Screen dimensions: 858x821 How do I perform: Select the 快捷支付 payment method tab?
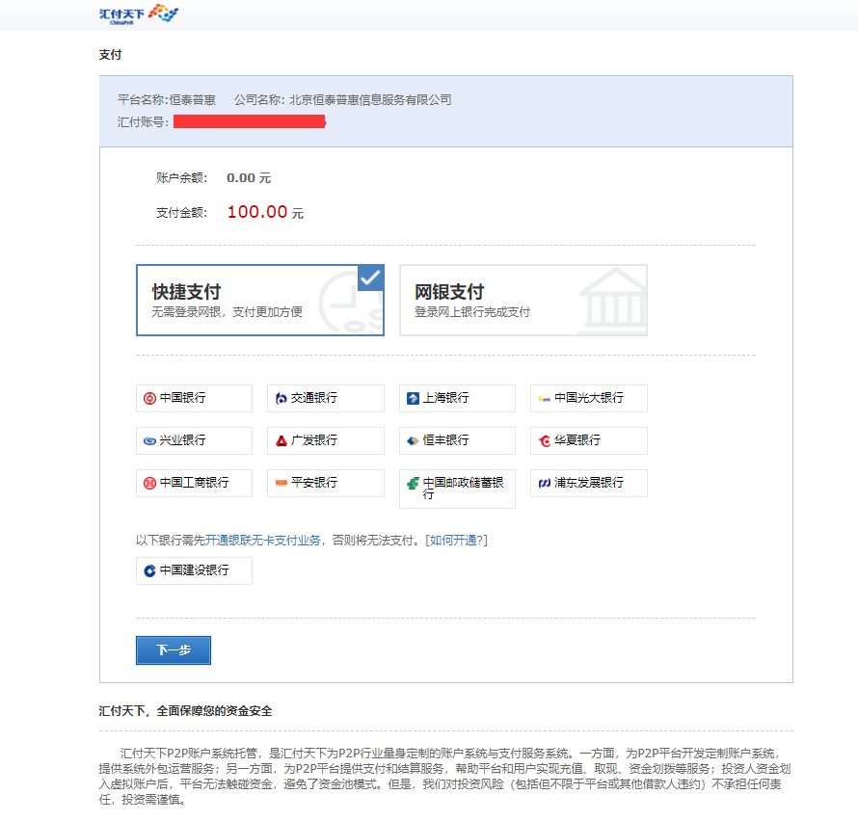tap(260, 301)
